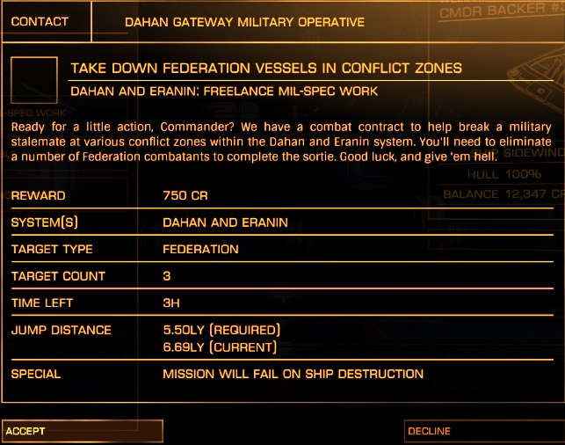Click the Federation target type value
The height and width of the screenshot is (445, 565).
coord(200,249)
